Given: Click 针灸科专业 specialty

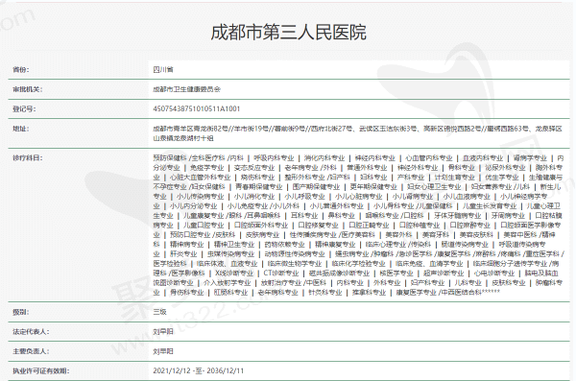Looking at the screenshot, I should click(x=325, y=292).
